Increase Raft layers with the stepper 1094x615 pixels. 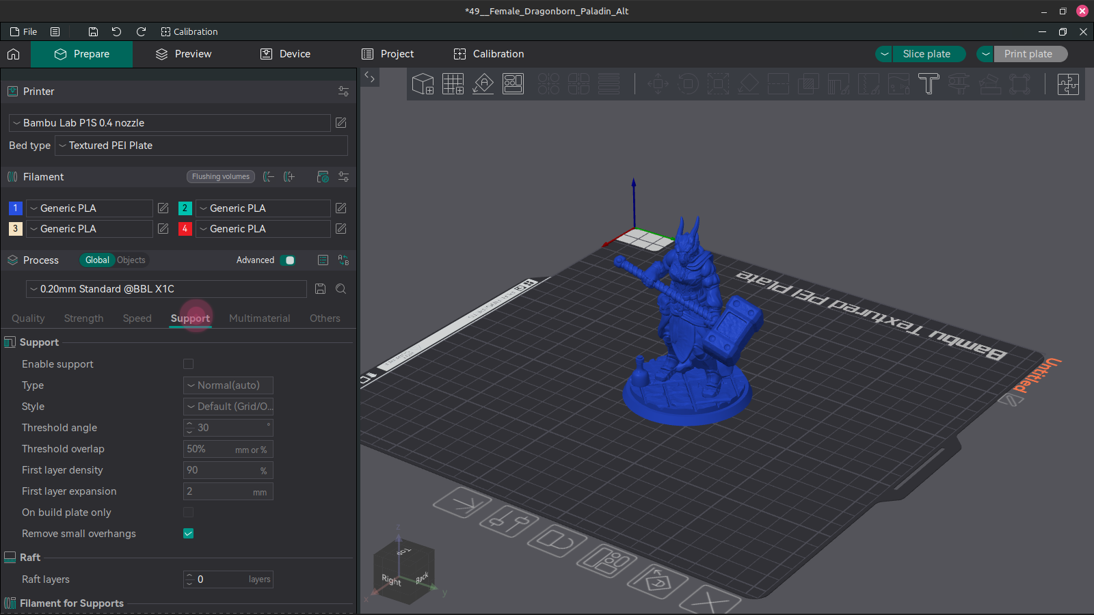click(x=189, y=576)
